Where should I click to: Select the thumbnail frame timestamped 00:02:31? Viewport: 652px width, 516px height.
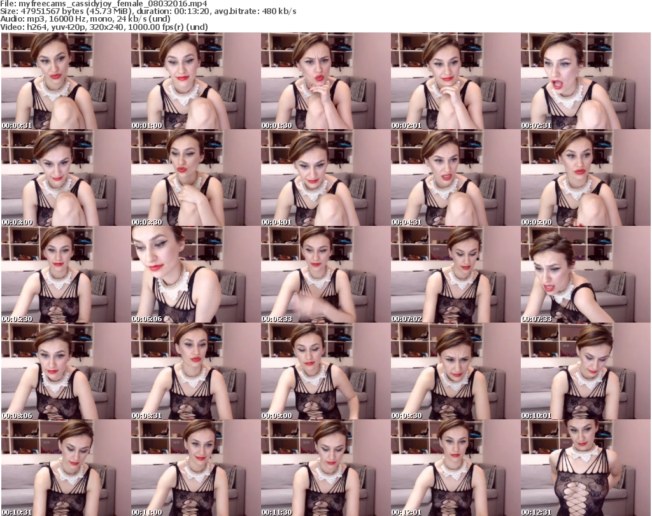click(586, 81)
